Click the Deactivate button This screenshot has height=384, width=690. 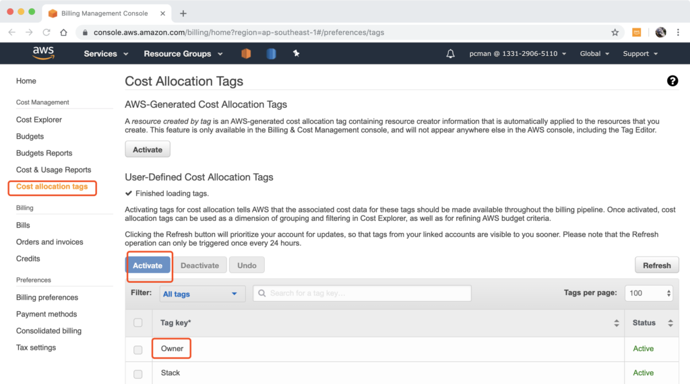tap(199, 265)
